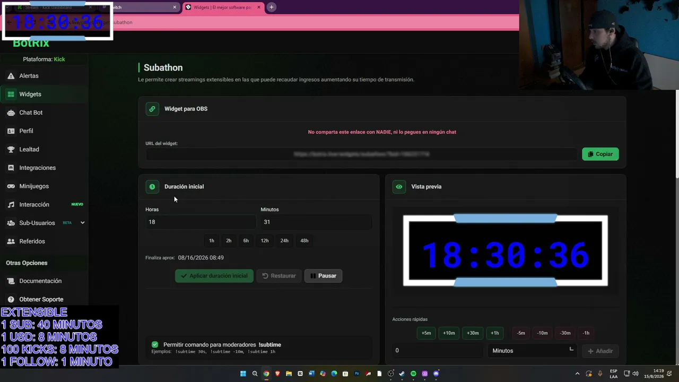
Task: Open Brave browser from taskbar
Action: (x=277, y=374)
